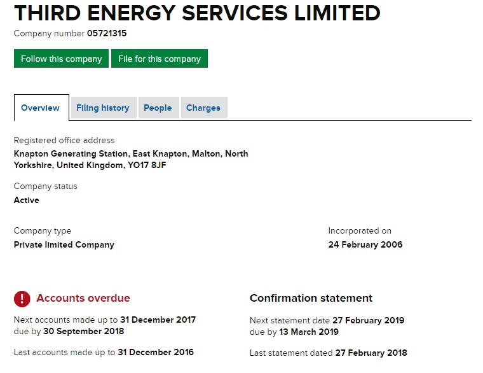
Task: Click the last accounts date 31 December 2016
Action: [156, 352]
